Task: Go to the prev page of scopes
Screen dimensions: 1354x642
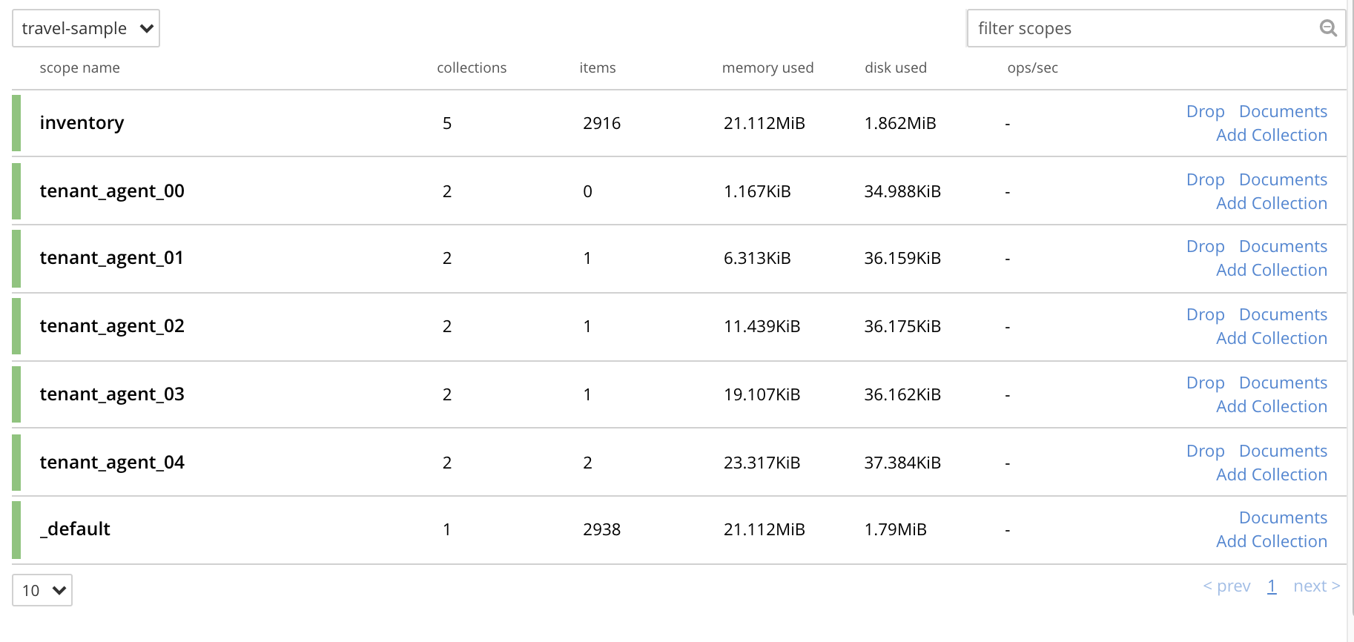Action: pyautogui.click(x=1226, y=586)
